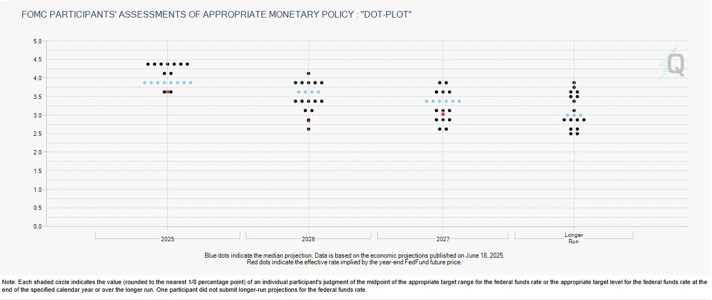Click the "Blue dots indicate the median projection" caption
Screen dimensions: 712x300
pyautogui.click(x=354, y=255)
